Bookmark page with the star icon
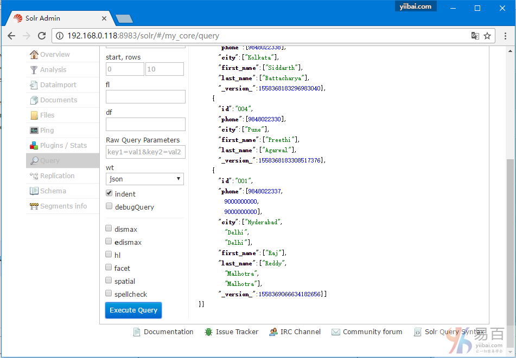This screenshot has height=358, width=516. 487,36
